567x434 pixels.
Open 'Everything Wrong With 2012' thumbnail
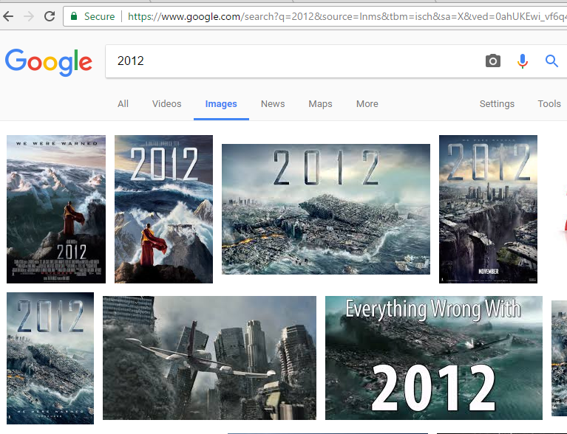(434, 358)
